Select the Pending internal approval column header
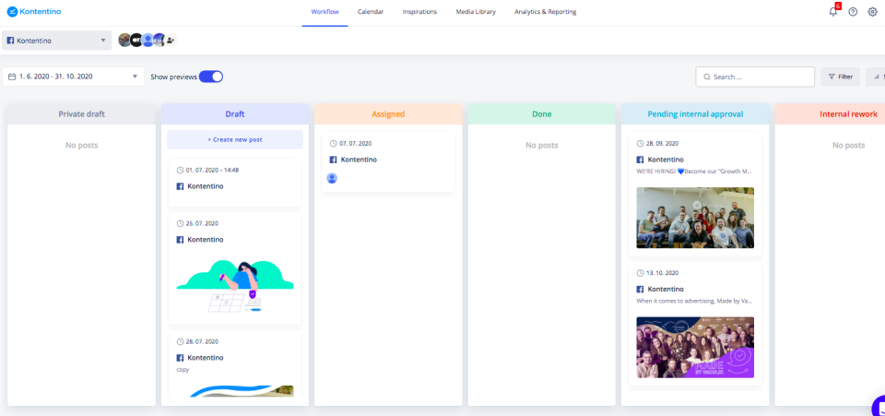This screenshot has height=416, width=885. click(695, 114)
